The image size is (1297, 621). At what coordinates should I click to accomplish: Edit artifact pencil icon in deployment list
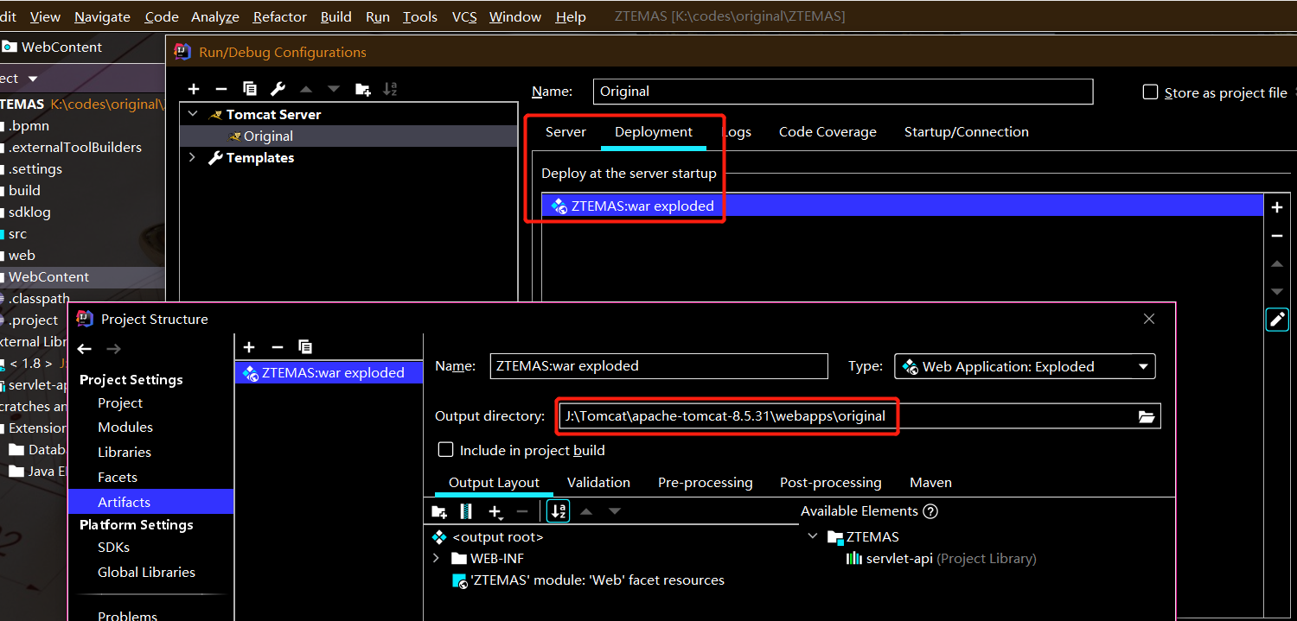[1277, 320]
